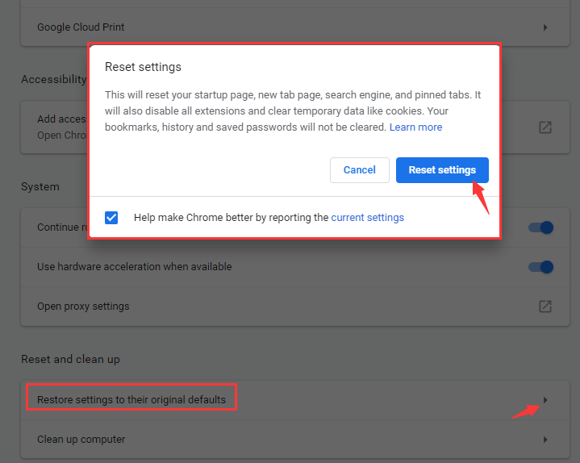Uncheck Help make Chrome better checkbox

tap(111, 218)
